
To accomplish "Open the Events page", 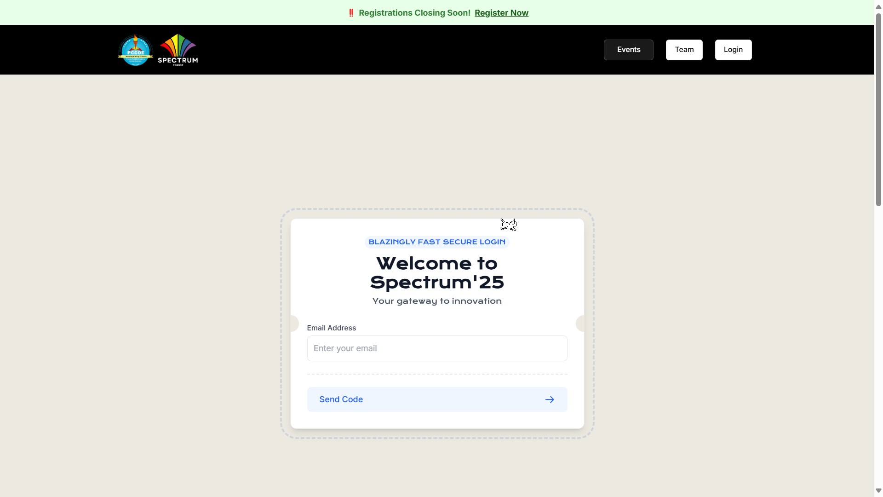I will (629, 49).
